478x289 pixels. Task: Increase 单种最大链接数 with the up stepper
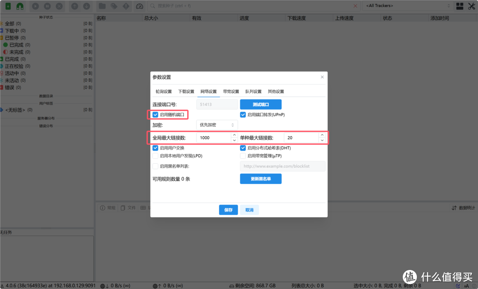tap(322, 135)
